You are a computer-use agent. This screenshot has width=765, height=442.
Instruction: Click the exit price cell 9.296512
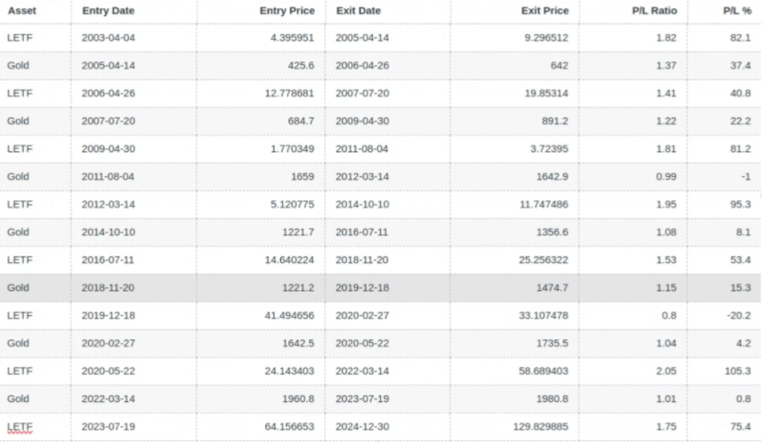point(543,38)
